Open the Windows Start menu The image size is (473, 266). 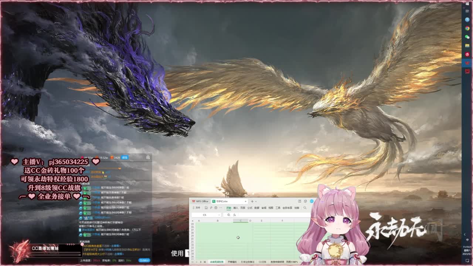click(x=467, y=3)
